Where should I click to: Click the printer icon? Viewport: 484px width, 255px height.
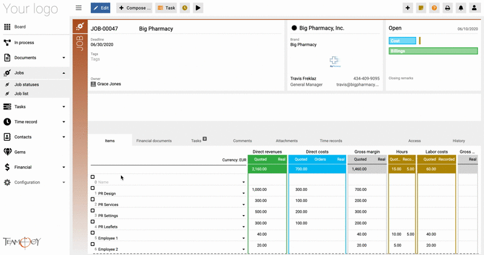(x=447, y=8)
